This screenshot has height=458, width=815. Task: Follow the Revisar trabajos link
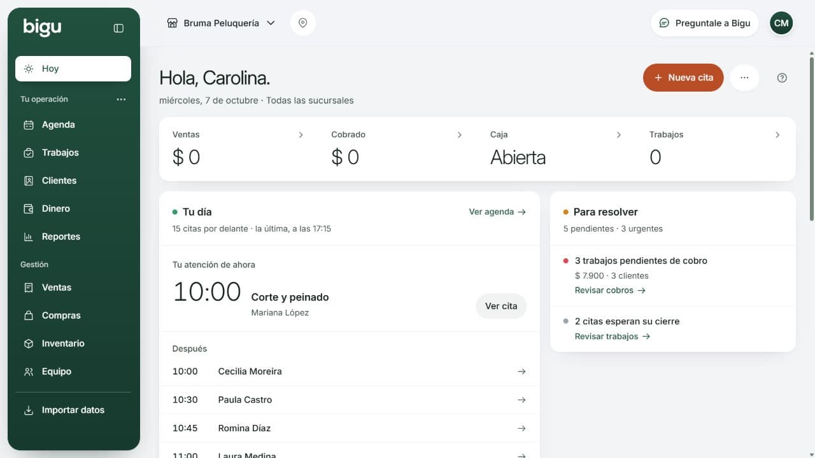(x=613, y=337)
